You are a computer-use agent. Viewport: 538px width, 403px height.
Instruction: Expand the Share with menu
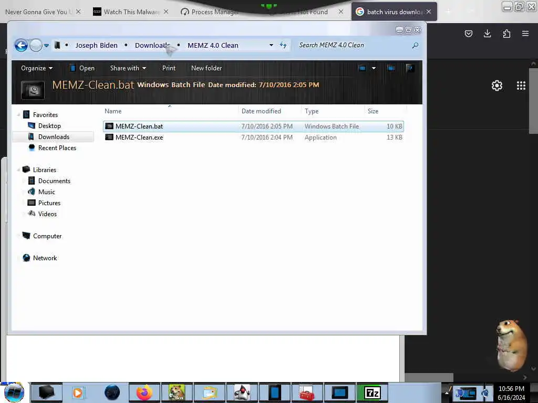(x=128, y=68)
